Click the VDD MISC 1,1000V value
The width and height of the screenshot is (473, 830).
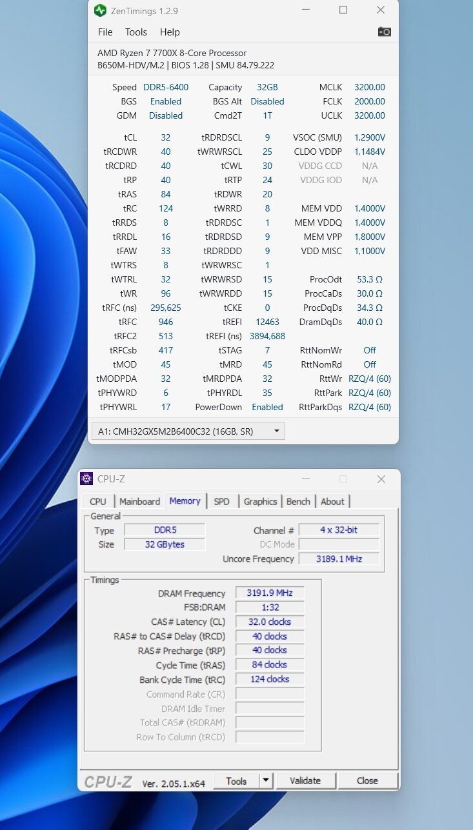(370, 251)
